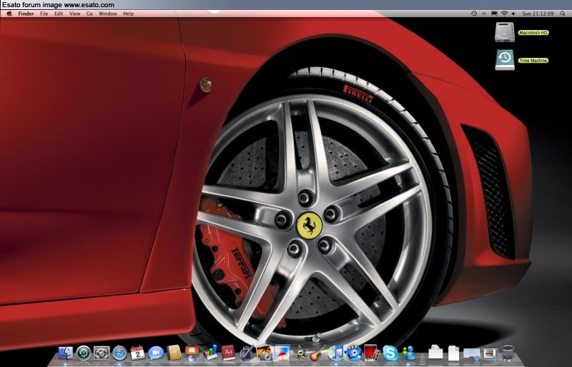
Task: Open the Finder menu
Action: [x=26, y=14]
